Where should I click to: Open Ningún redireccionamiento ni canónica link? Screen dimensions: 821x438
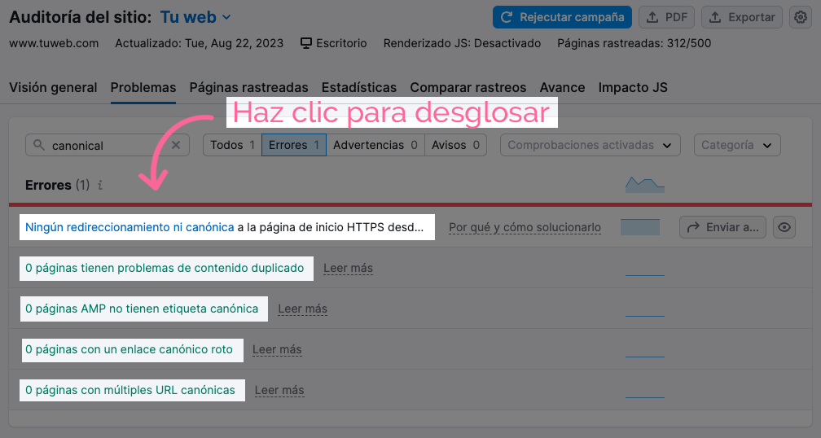(130, 227)
